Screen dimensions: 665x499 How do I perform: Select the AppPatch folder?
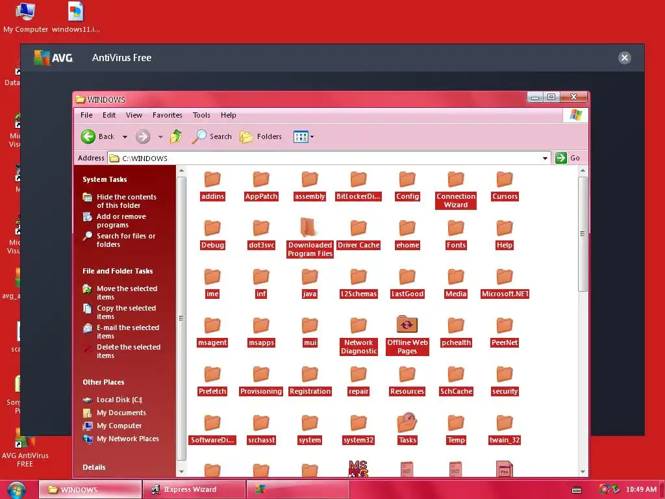pyautogui.click(x=261, y=185)
